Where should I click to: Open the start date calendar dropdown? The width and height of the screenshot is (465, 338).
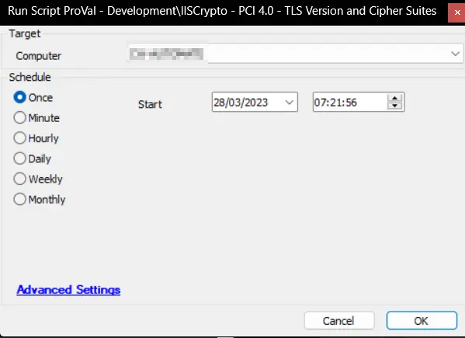tap(289, 103)
